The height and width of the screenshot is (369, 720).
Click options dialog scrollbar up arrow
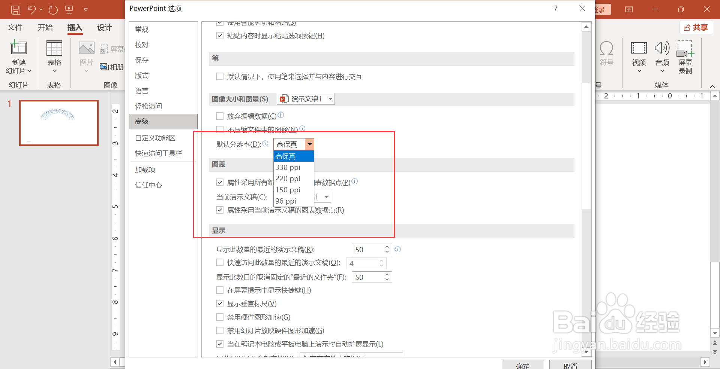(x=586, y=27)
